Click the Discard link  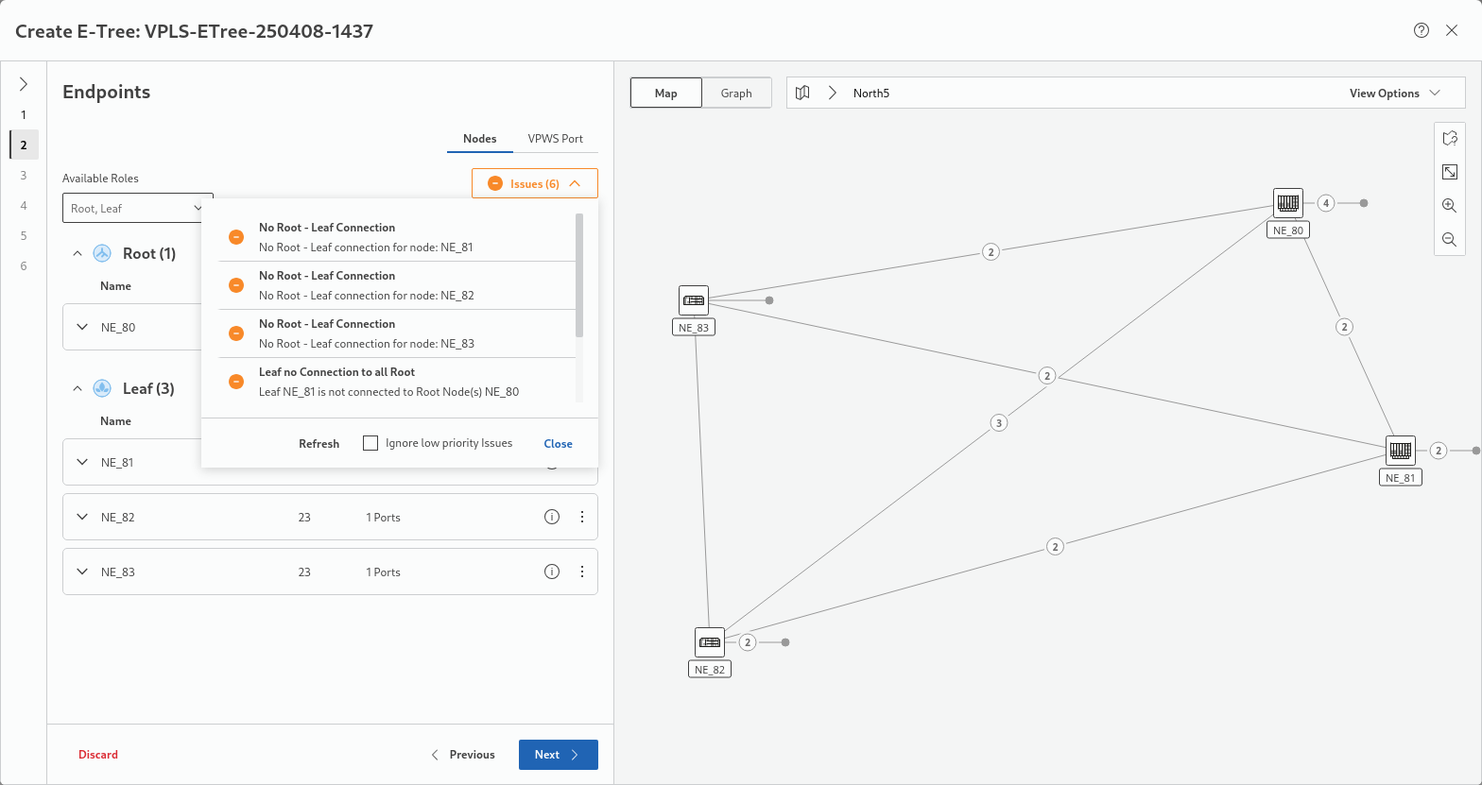[98, 755]
